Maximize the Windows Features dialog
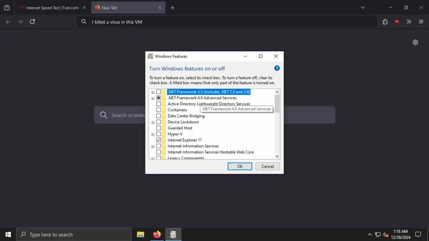The height and width of the screenshot is (241, 429). pos(260,56)
